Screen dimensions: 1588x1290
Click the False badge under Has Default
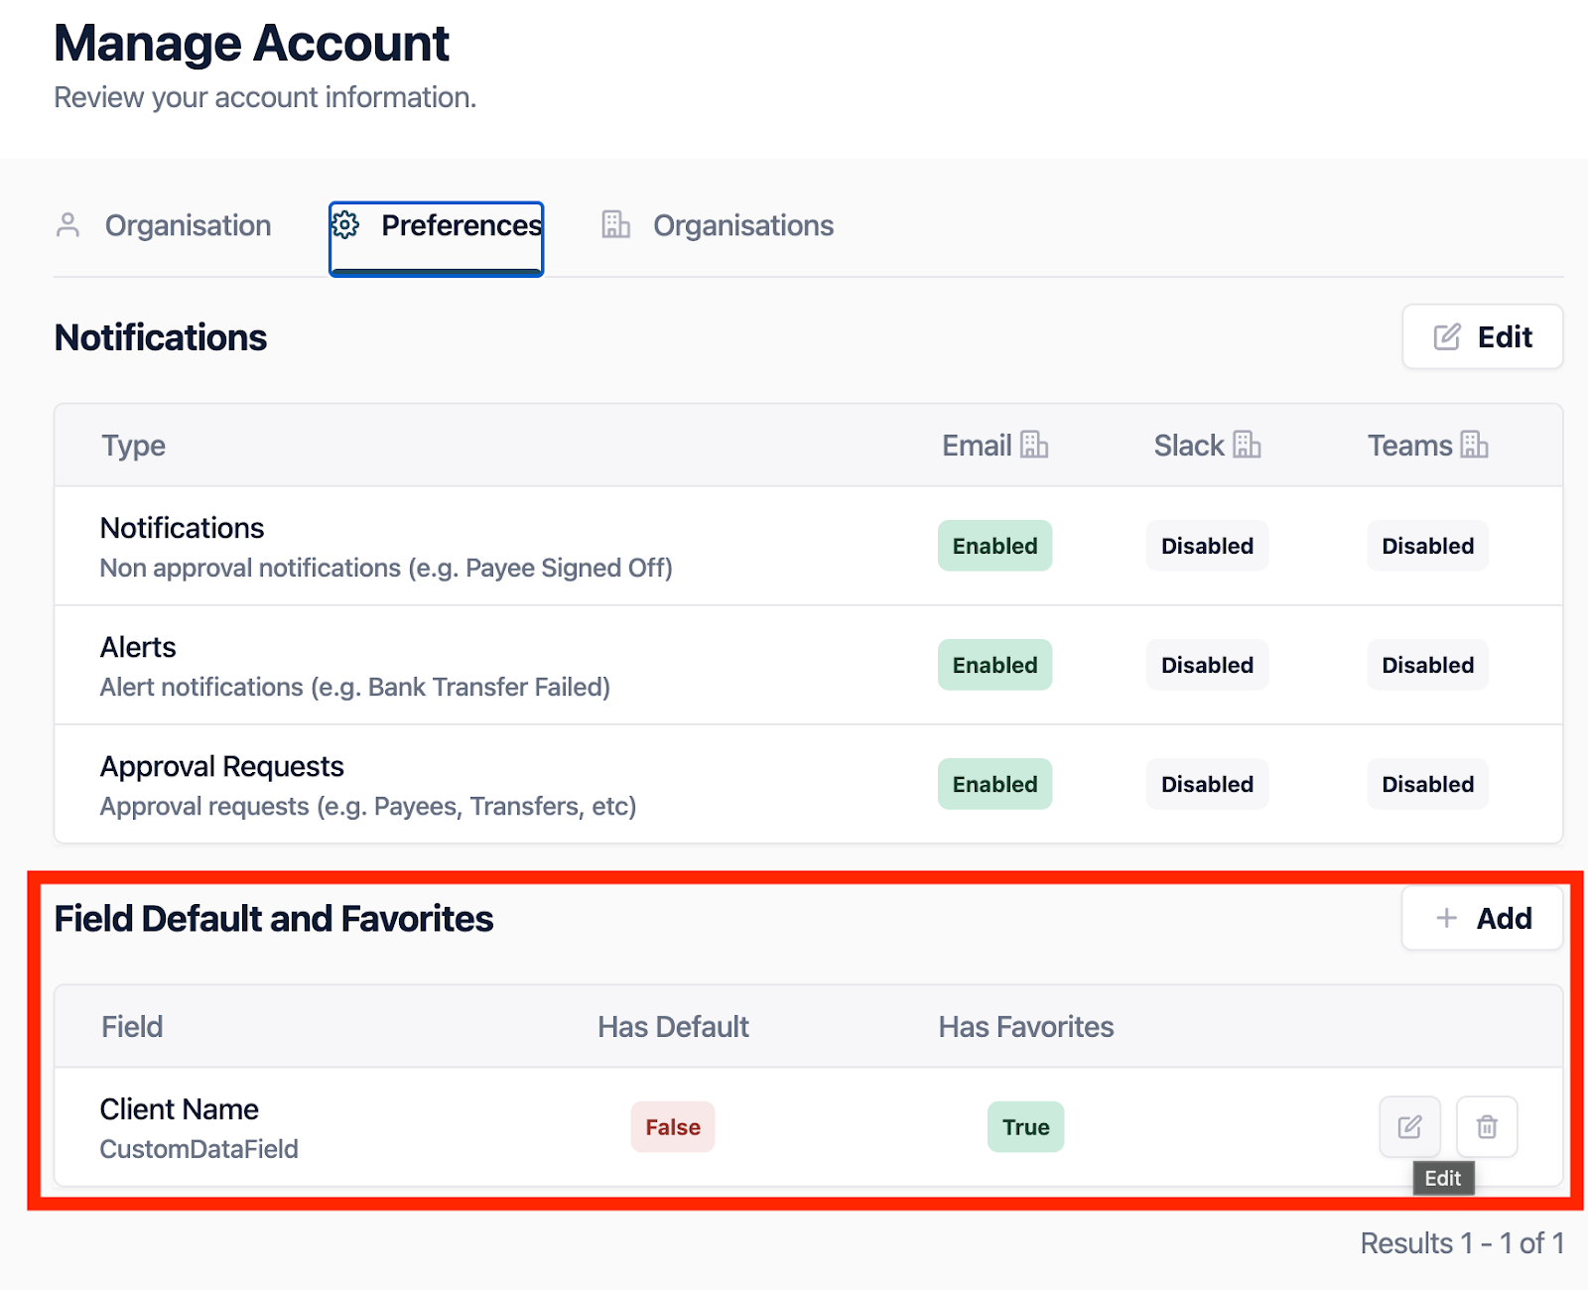point(672,1127)
